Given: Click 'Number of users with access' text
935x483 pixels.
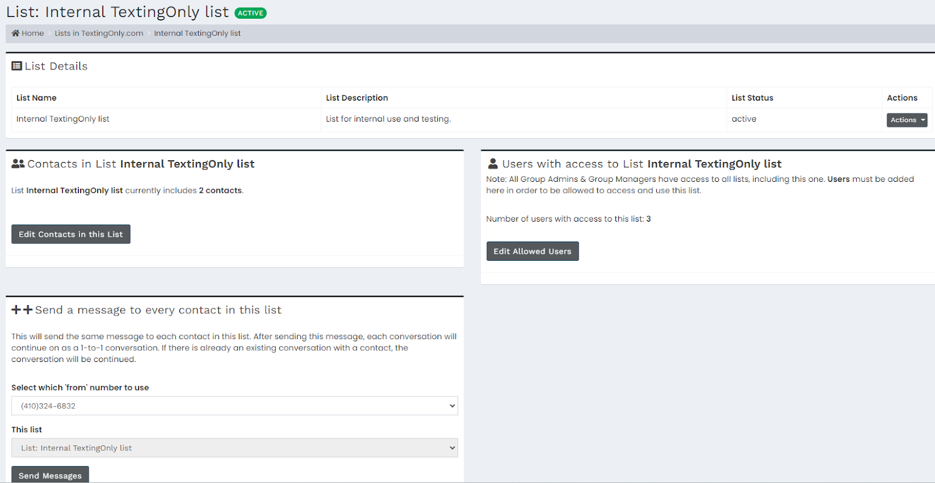Looking at the screenshot, I should [x=568, y=219].
